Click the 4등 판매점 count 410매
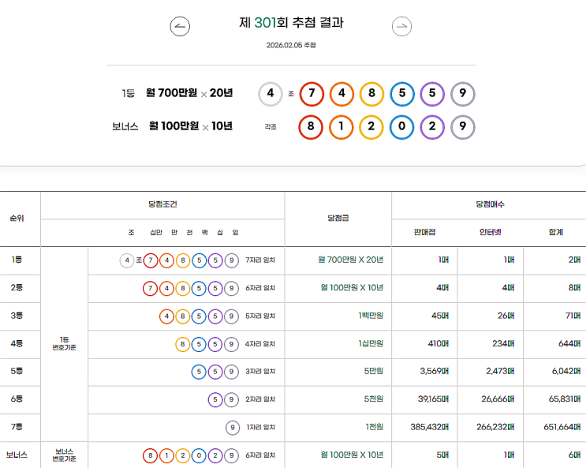Screen dimensions: 586x468 (438, 343)
